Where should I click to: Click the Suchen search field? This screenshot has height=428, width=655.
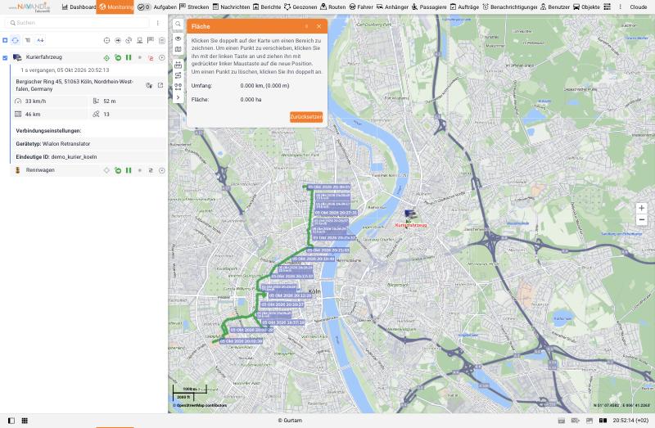(x=76, y=23)
